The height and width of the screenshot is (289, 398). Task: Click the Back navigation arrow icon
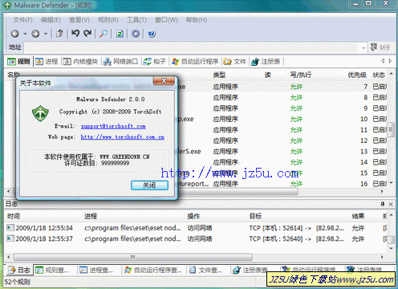[15, 34]
